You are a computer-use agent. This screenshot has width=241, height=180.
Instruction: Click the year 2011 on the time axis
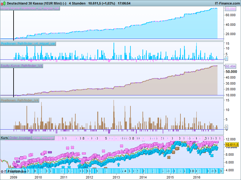tap(64, 177)
